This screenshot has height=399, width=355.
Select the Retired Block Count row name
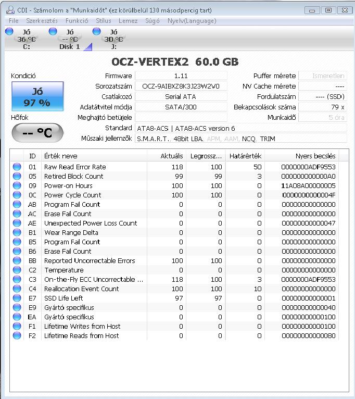click(74, 177)
